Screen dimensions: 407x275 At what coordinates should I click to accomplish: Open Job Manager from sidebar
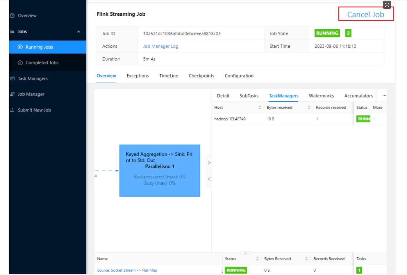tap(31, 94)
